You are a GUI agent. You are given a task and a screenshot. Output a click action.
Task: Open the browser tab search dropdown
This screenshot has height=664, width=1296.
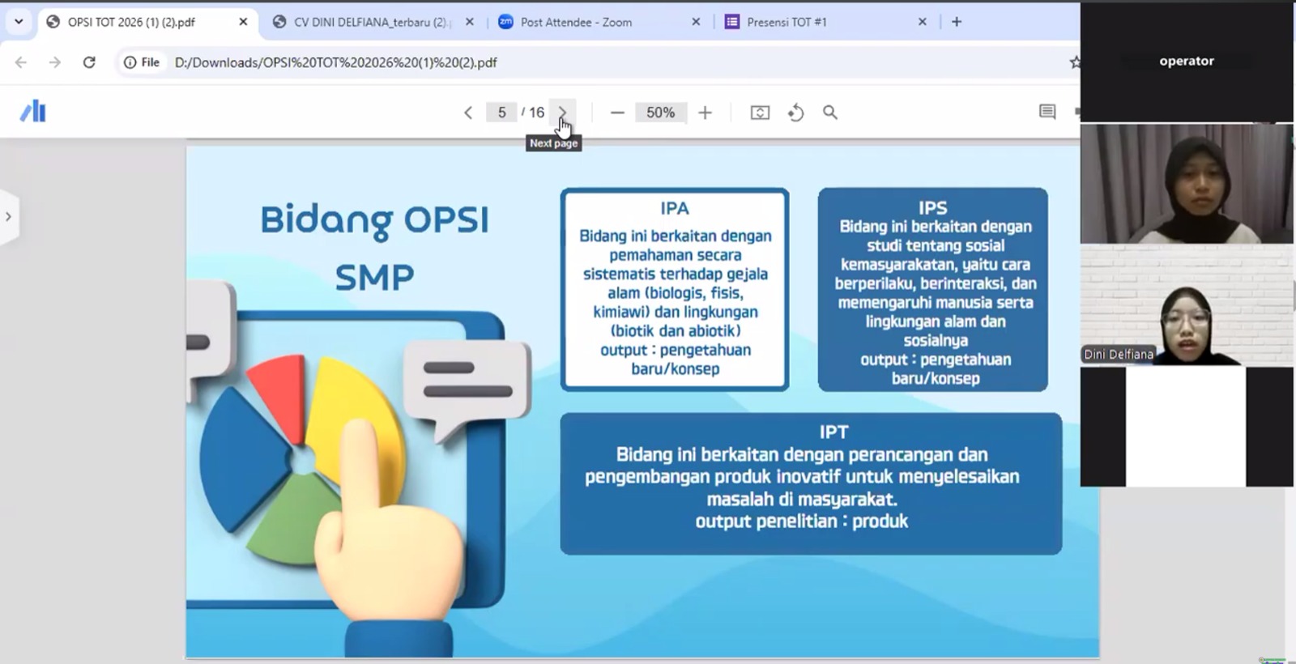tap(19, 22)
